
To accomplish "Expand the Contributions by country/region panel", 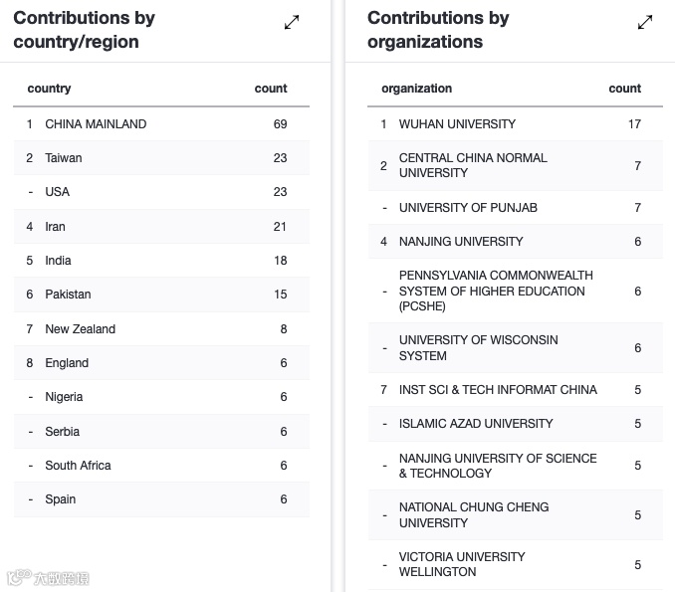I will pos(292,22).
